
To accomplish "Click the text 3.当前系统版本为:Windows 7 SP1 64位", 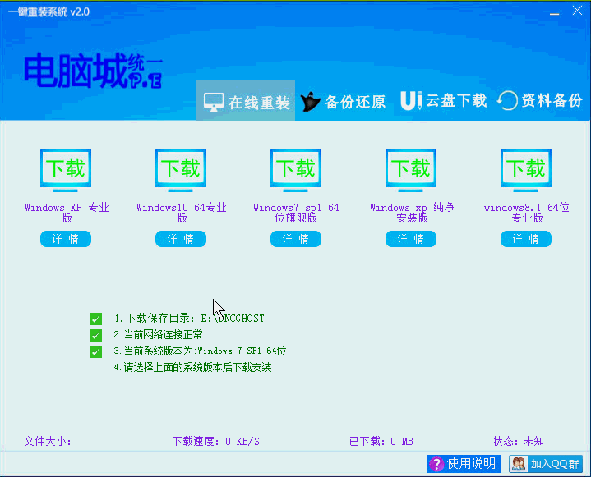I will pyautogui.click(x=200, y=351).
